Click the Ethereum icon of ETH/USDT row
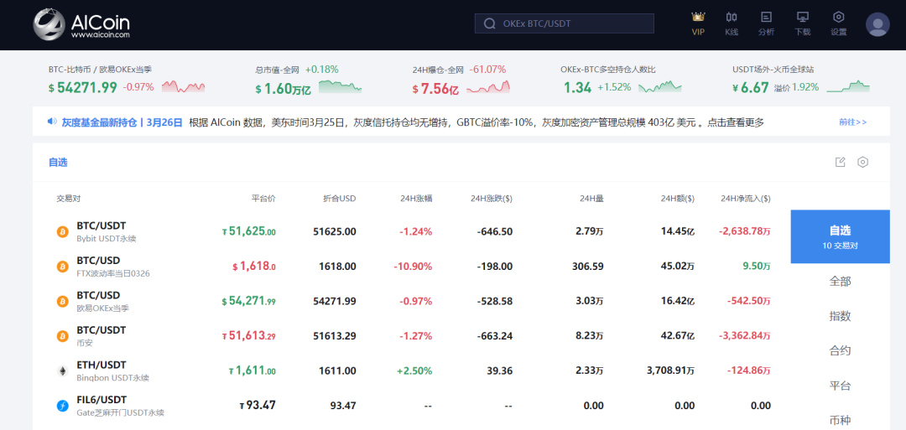906x430 pixels. click(x=62, y=371)
